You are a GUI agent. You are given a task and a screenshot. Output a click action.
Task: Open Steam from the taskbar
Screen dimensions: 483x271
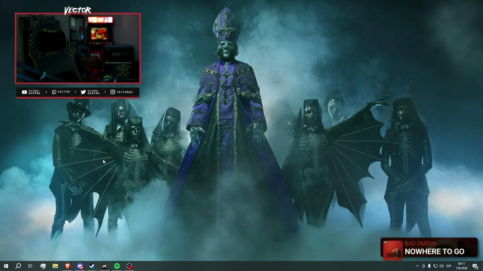pyautogui.click(x=92, y=266)
